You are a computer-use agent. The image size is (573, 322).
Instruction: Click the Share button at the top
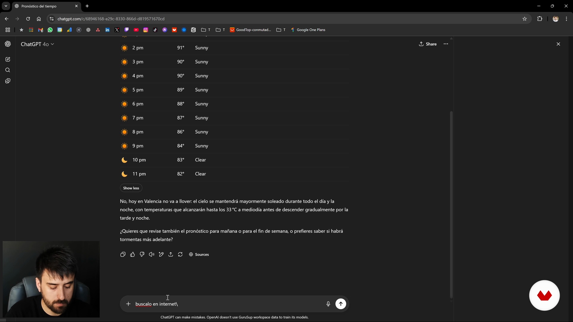[428, 44]
